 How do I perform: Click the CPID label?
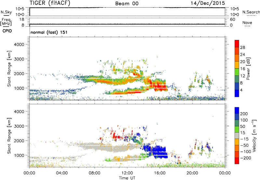7,31
